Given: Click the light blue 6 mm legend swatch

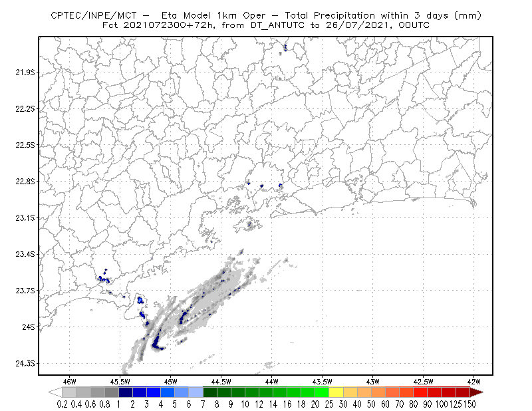Looking at the screenshot, I should pyautogui.click(x=196, y=392).
